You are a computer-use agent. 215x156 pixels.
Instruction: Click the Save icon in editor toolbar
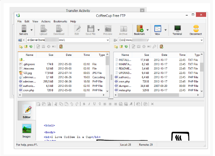(49, 104)
